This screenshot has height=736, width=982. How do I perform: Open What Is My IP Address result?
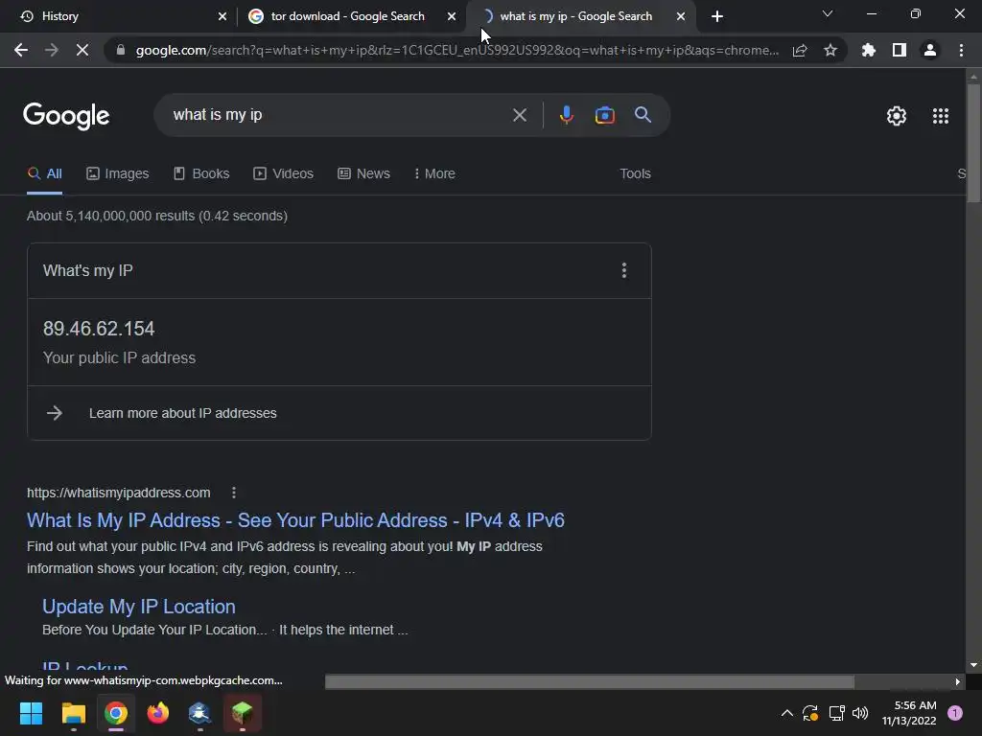(295, 520)
